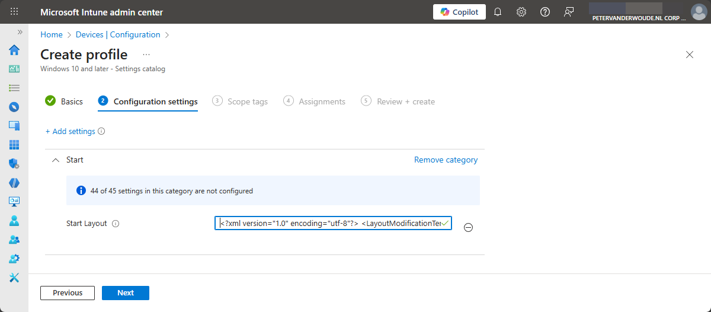
Task: Open the ellipsis menu beside Create profile
Action: pyautogui.click(x=146, y=55)
